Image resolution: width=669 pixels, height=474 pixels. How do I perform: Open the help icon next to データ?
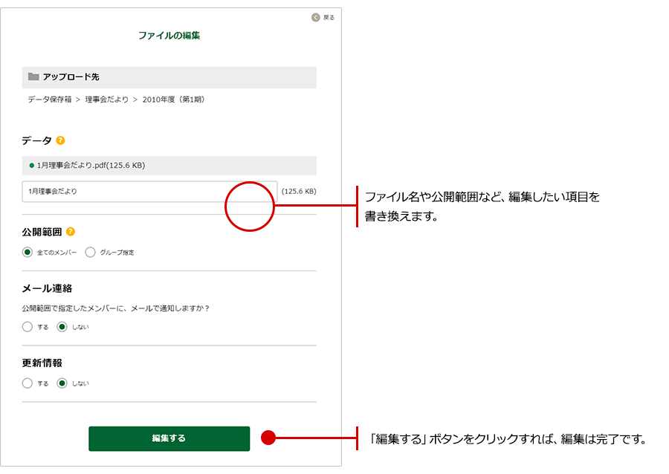pos(60,140)
